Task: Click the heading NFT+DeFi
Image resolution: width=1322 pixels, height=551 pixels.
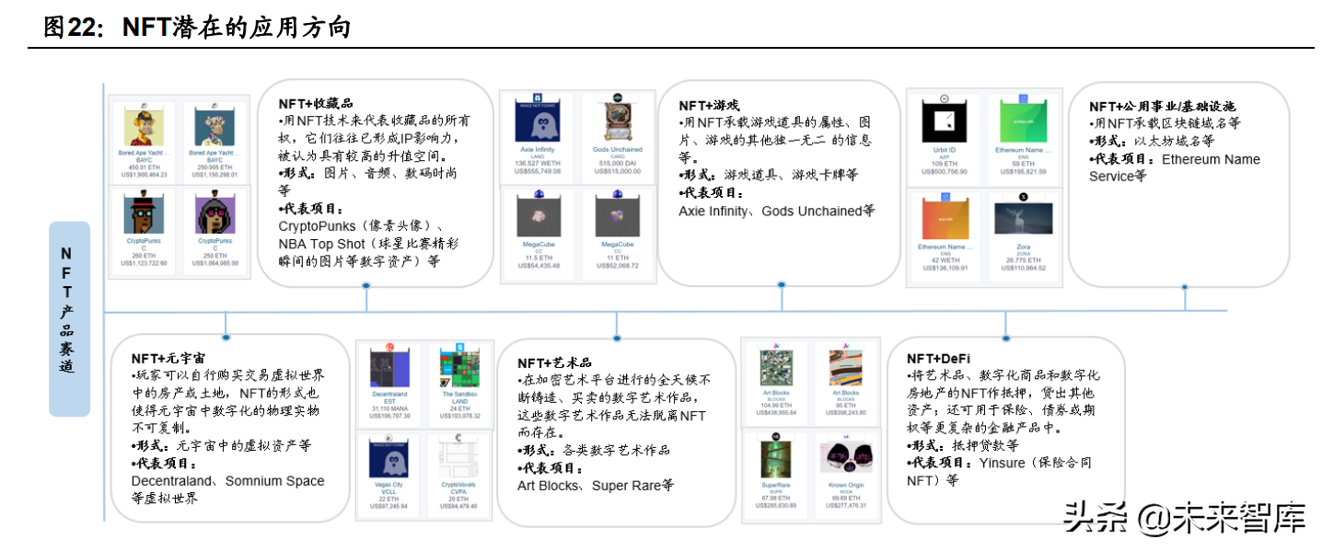Action: pyautogui.click(x=938, y=359)
